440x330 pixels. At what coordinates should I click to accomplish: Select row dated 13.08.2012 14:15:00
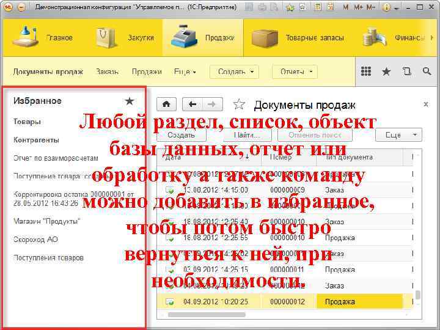[x=285, y=190]
